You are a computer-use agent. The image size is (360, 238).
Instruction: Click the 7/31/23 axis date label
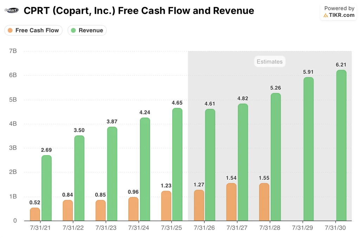pos(106,228)
